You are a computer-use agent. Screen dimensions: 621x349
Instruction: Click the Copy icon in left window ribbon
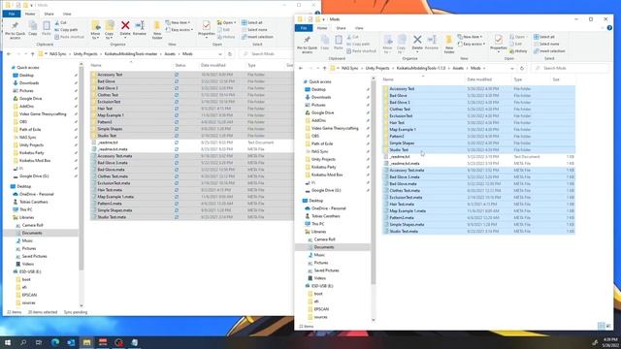coord(33,28)
